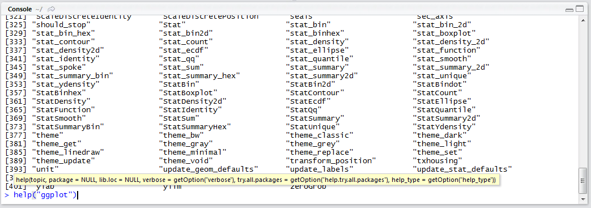Click the "stat_bin_hex" entry
Screen dimensions: 591x208
[63, 33]
